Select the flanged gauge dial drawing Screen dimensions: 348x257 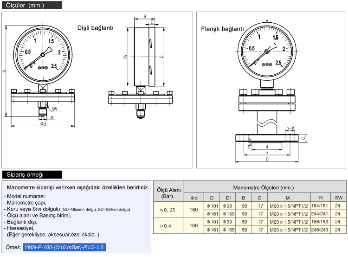click(x=267, y=51)
